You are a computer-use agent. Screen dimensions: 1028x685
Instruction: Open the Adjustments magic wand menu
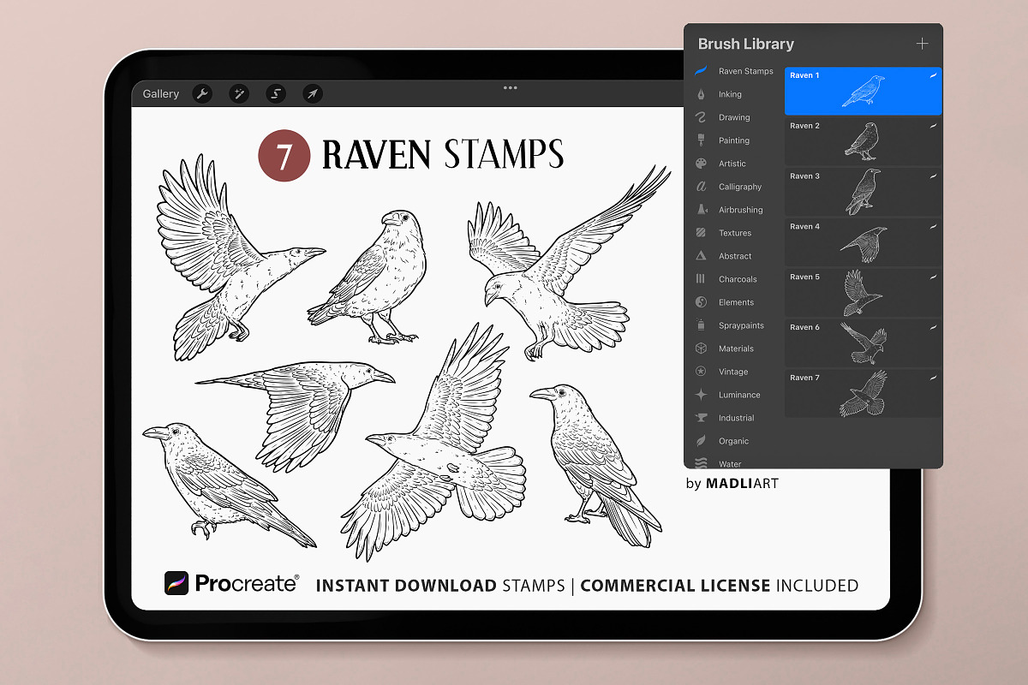[x=240, y=94]
